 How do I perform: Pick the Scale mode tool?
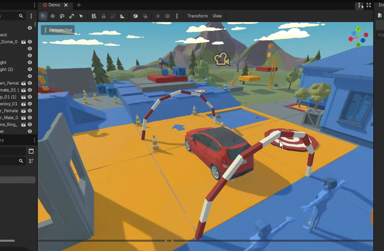[72, 16]
